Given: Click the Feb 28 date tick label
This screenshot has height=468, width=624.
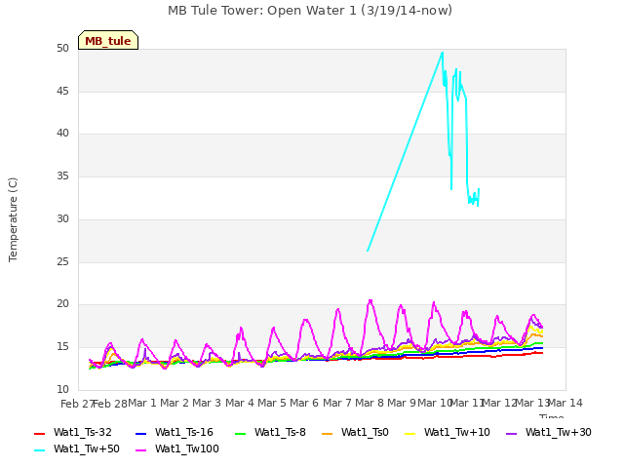Looking at the screenshot, I should pyautogui.click(x=110, y=404).
